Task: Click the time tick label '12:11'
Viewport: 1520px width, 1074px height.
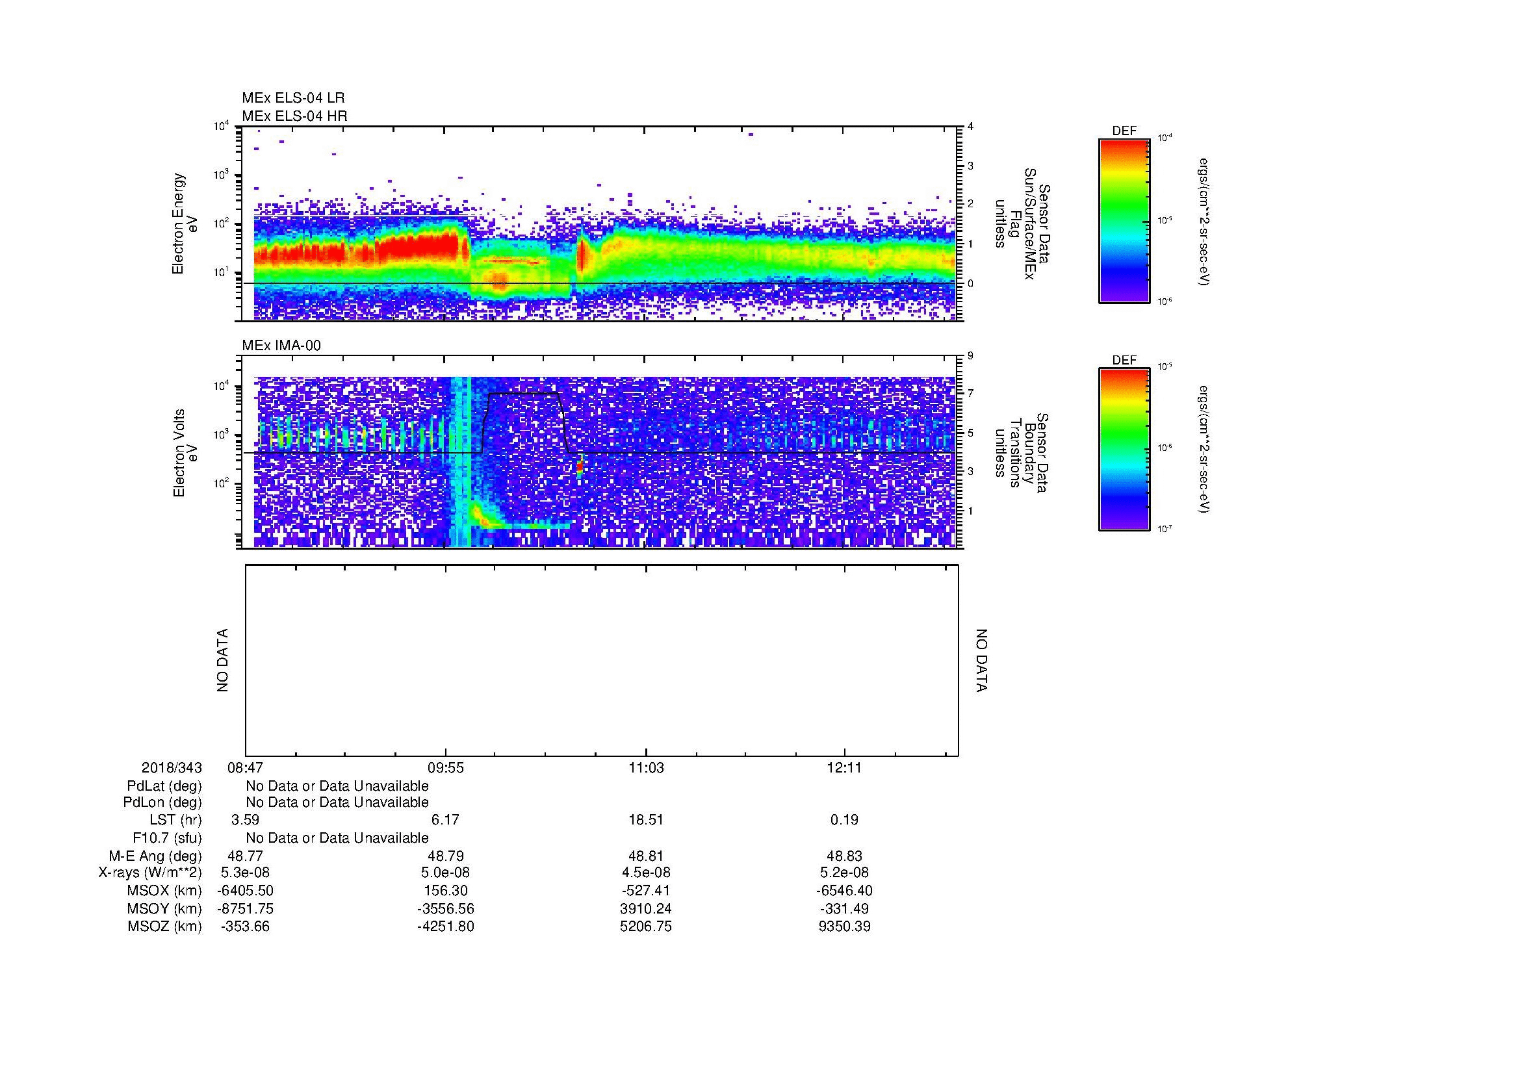Action: (845, 767)
